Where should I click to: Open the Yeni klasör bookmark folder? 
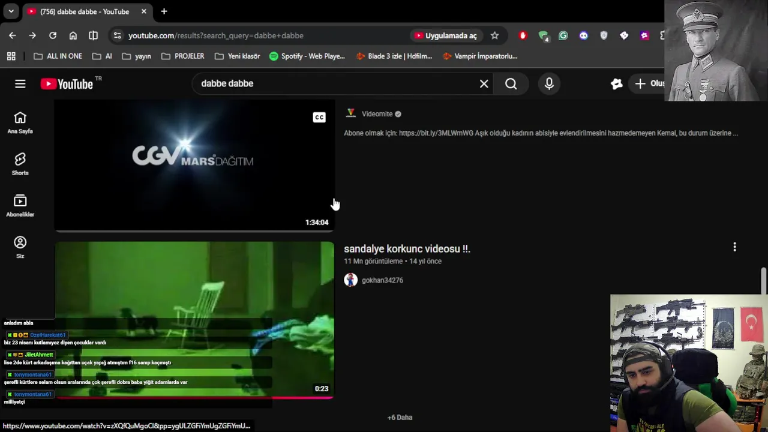(237, 56)
